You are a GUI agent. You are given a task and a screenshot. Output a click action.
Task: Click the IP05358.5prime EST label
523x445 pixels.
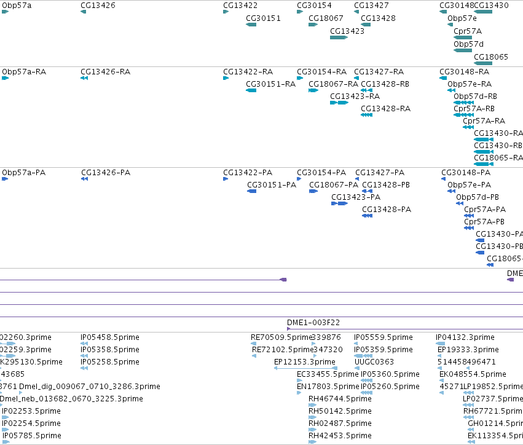(x=110, y=350)
